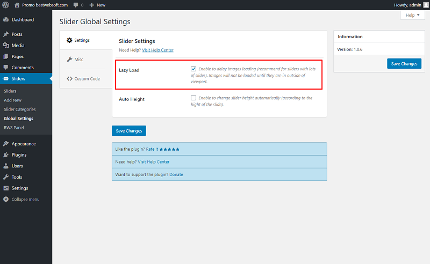
Task: Open Visit Help Center link under Slider Settings
Action: coord(157,50)
